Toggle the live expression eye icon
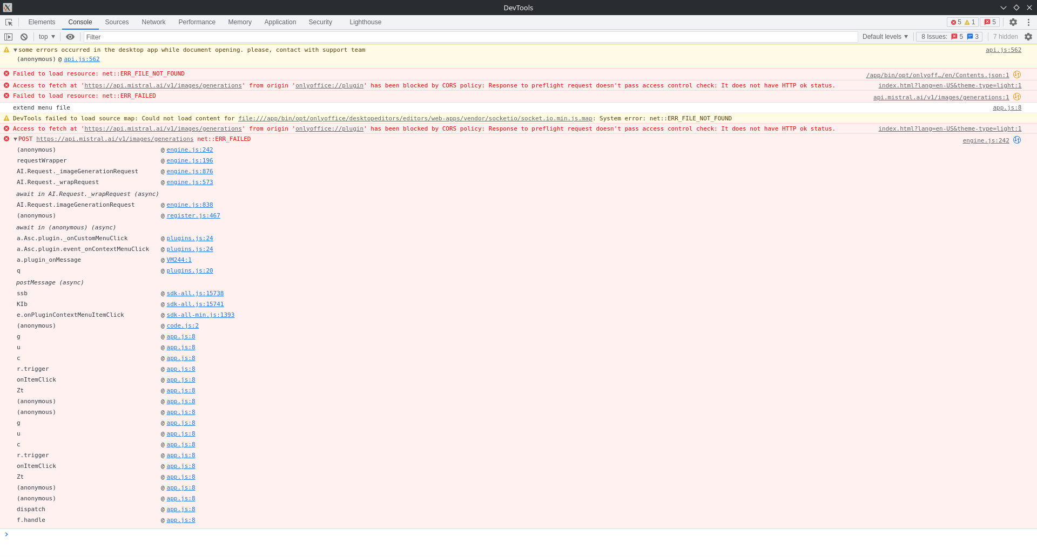Screen dimensions: 1037x557 pos(70,37)
